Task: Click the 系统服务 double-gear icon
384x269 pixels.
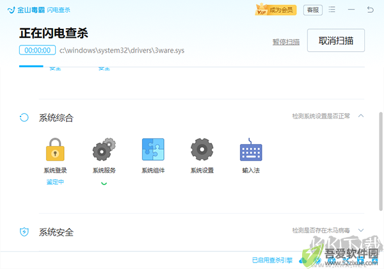Action: pos(104,149)
